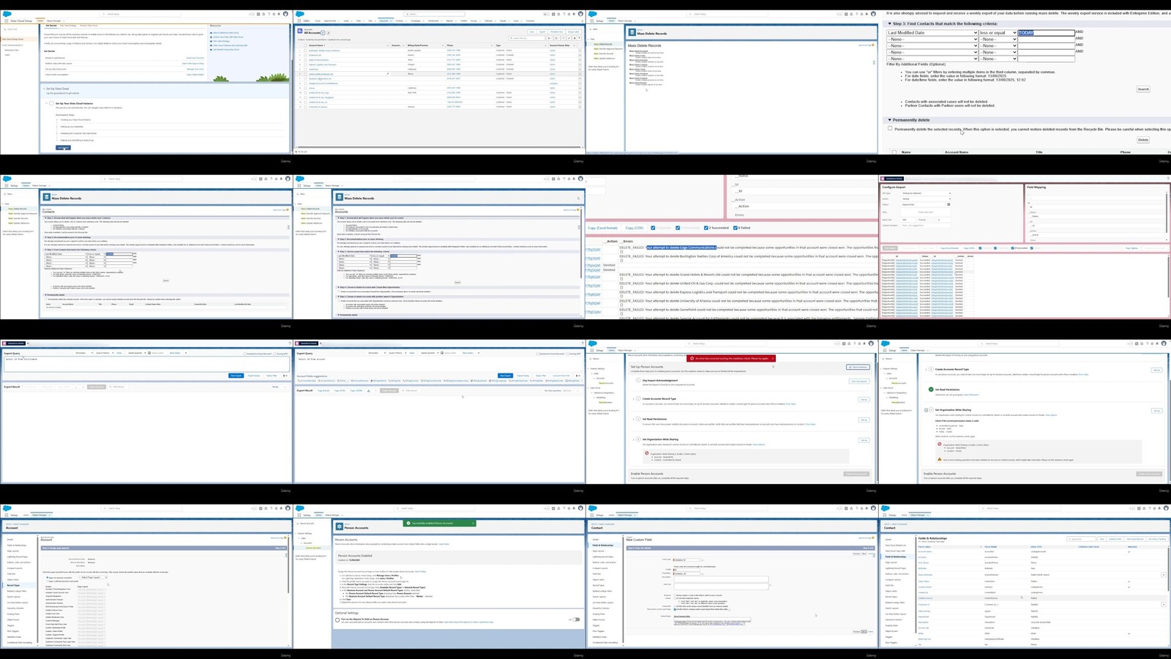Screen dimensions: 1171x659
Task: Toggle the 8 Failed filter checkbox
Action: click(x=735, y=228)
